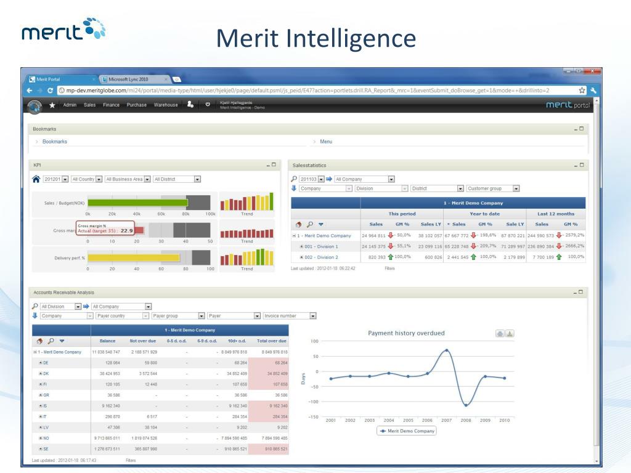Open the All District dropdown
Image resolution: width=631 pixels, height=473 pixels.
pyautogui.click(x=197, y=179)
